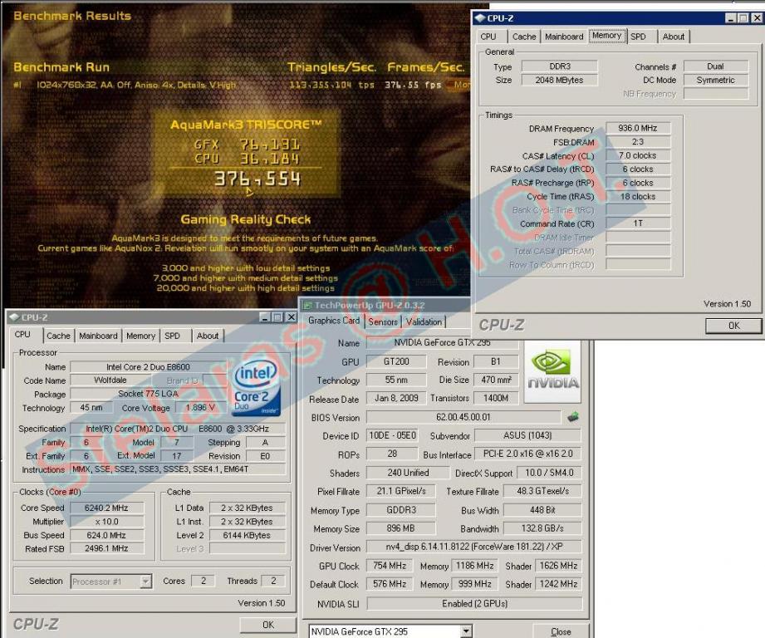Select the Graphics Card tab in GPU-Z

[334, 321]
